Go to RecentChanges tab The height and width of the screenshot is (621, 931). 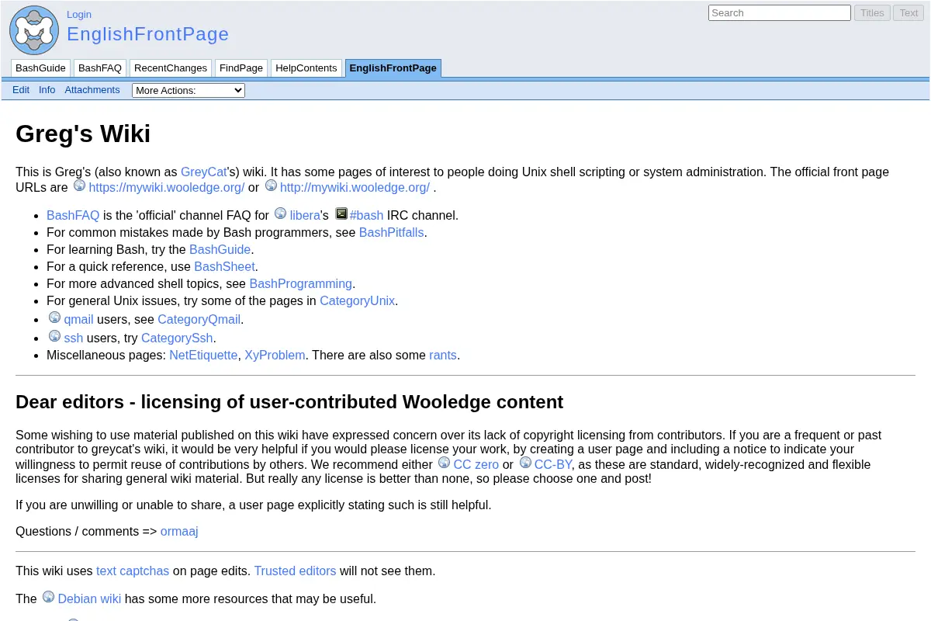coord(171,68)
